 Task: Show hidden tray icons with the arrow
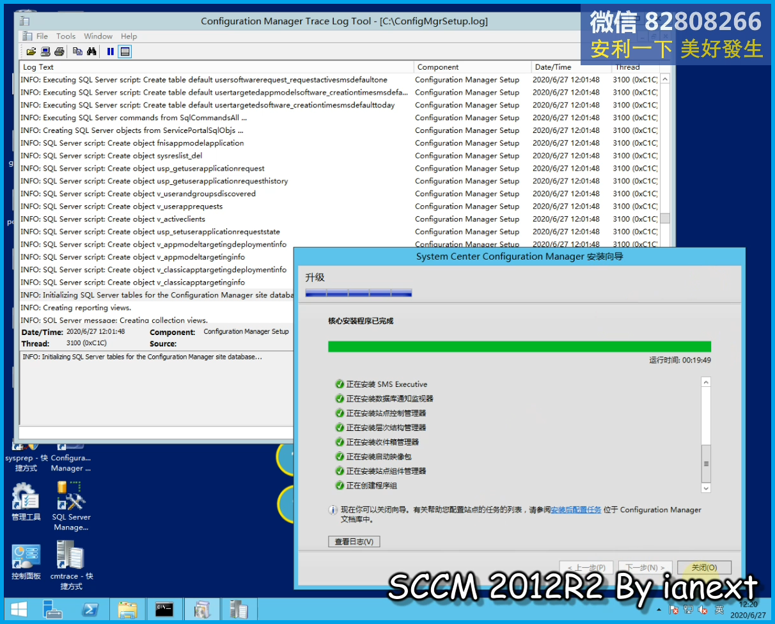660,610
